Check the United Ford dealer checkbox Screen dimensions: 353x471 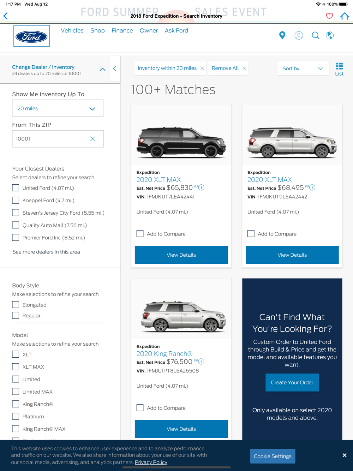[x=16, y=188]
